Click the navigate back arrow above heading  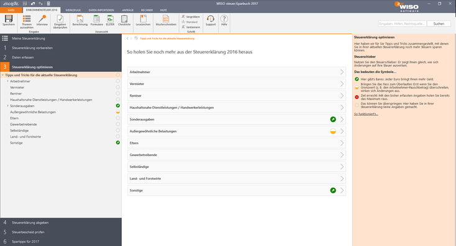(127, 38)
